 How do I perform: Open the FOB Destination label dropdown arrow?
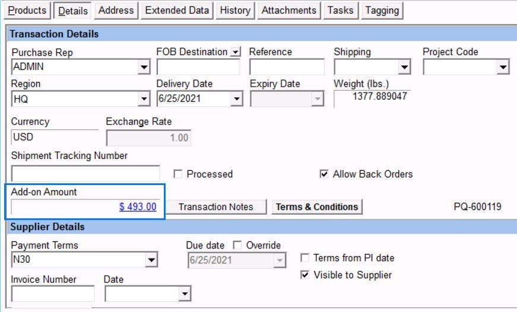(236, 52)
